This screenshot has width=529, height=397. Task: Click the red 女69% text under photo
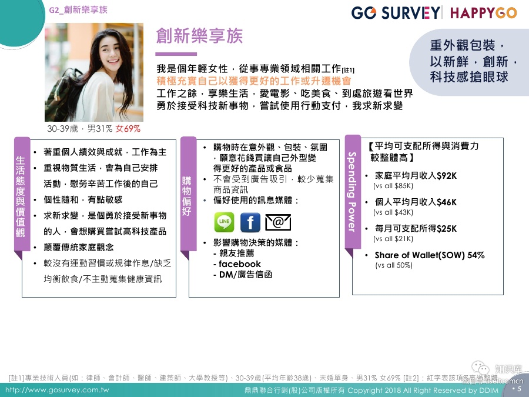(x=128, y=129)
